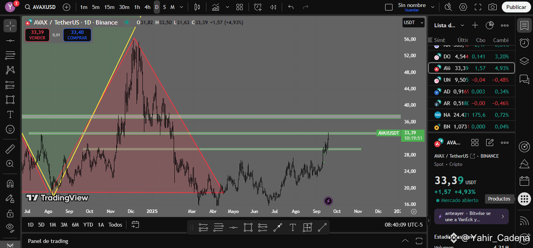Open the indicators menu
Screen dimensions: 533x248
click(x=215, y=7)
